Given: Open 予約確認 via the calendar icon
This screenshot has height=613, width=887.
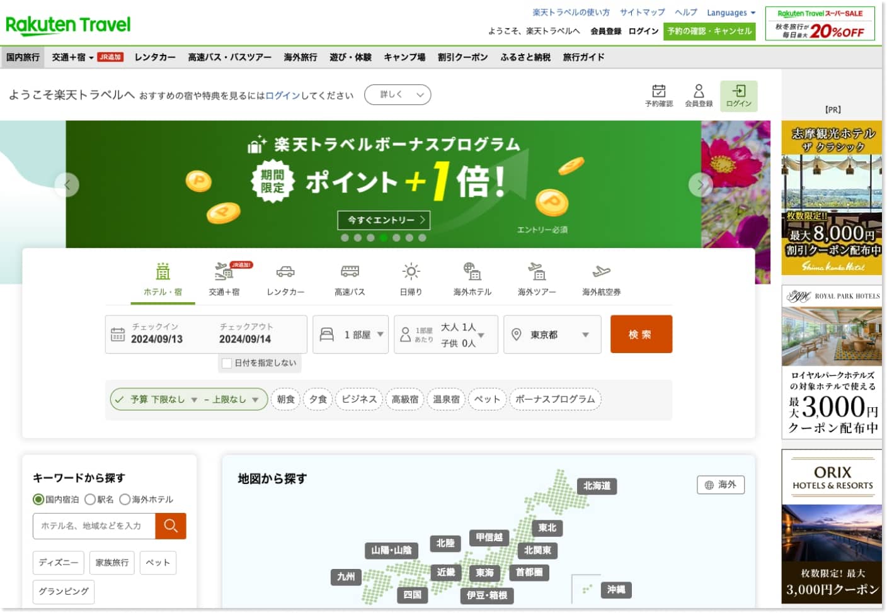Looking at the screenshot, I should click(x=658, y=91).
